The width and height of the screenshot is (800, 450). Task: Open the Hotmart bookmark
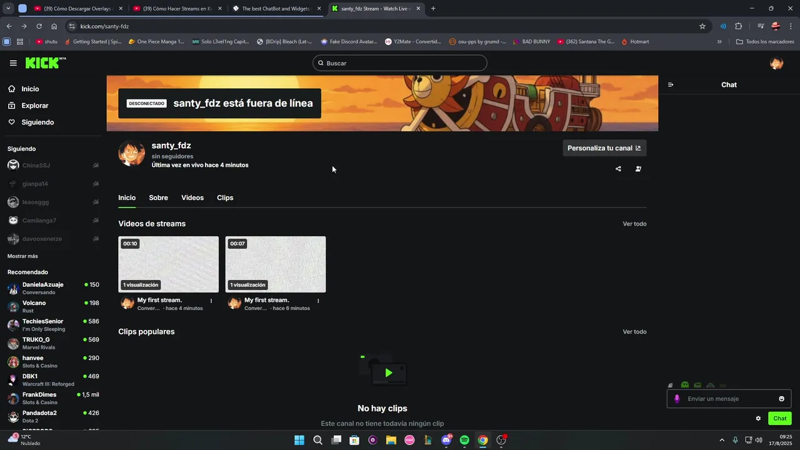click(x=634, y=42)
